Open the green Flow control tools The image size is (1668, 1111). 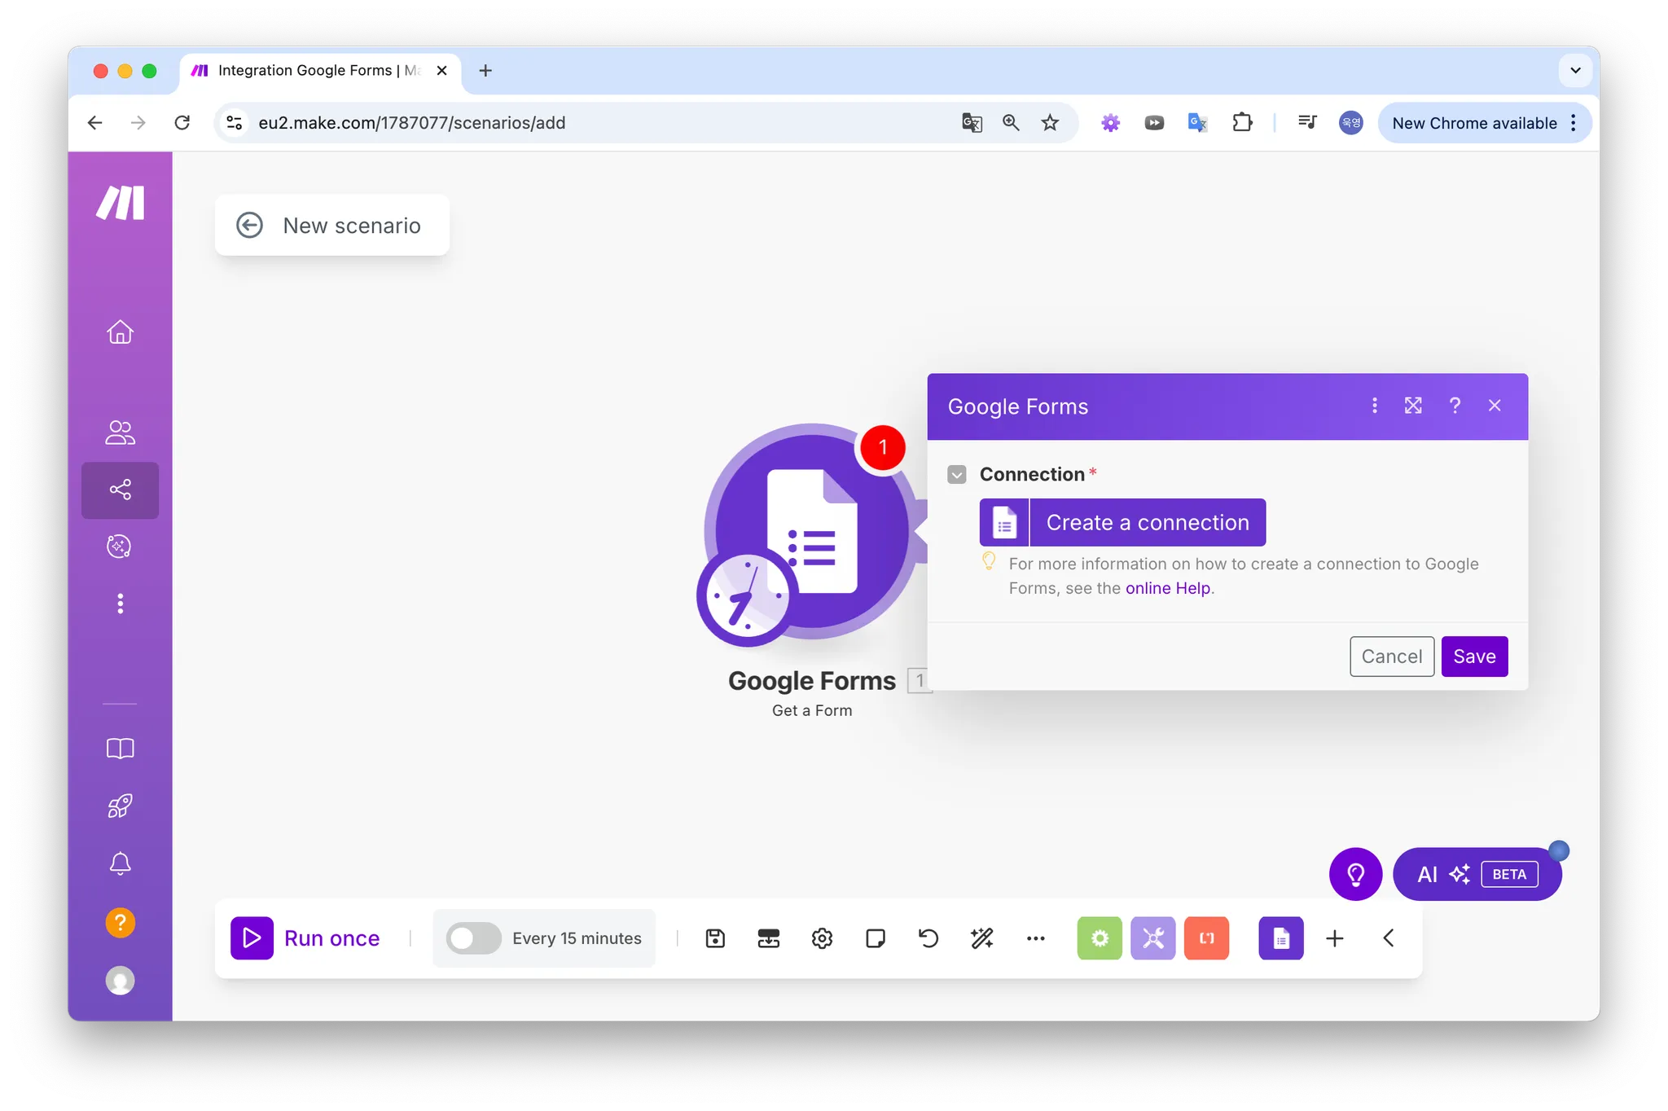1100,938
